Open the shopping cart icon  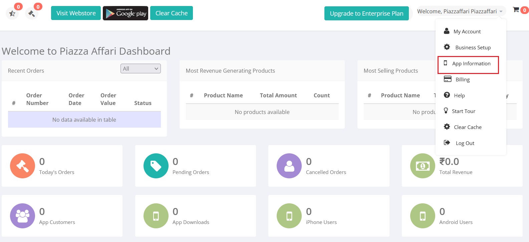[x=516, y=10]
